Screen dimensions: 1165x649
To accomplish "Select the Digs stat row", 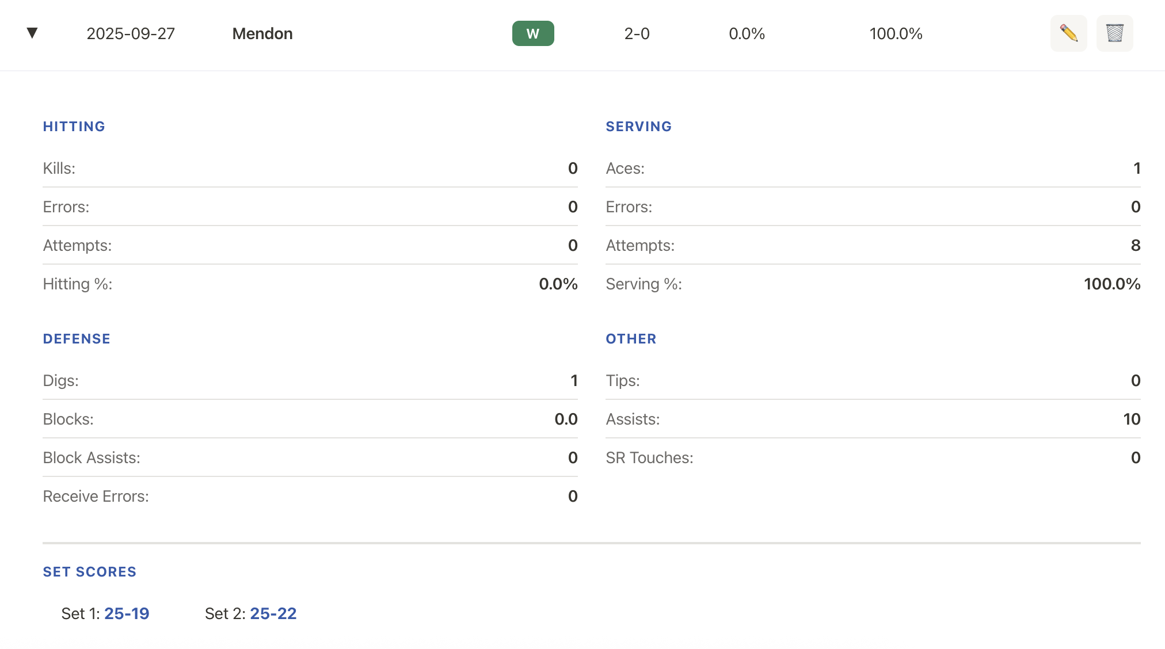I will [x=310, y=380].
